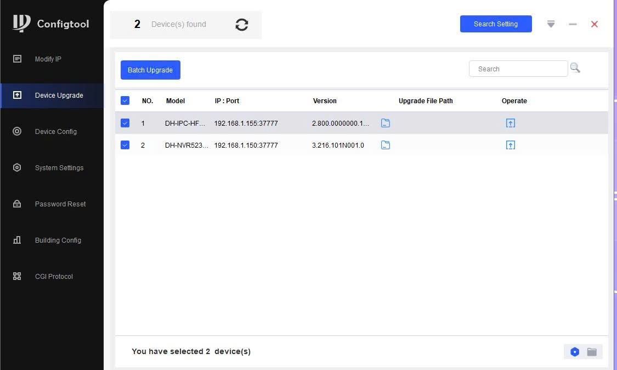Viewport: 617px width, 370px height.
Task: Click the Upgrade File Path column header
Action: [426, 100]
